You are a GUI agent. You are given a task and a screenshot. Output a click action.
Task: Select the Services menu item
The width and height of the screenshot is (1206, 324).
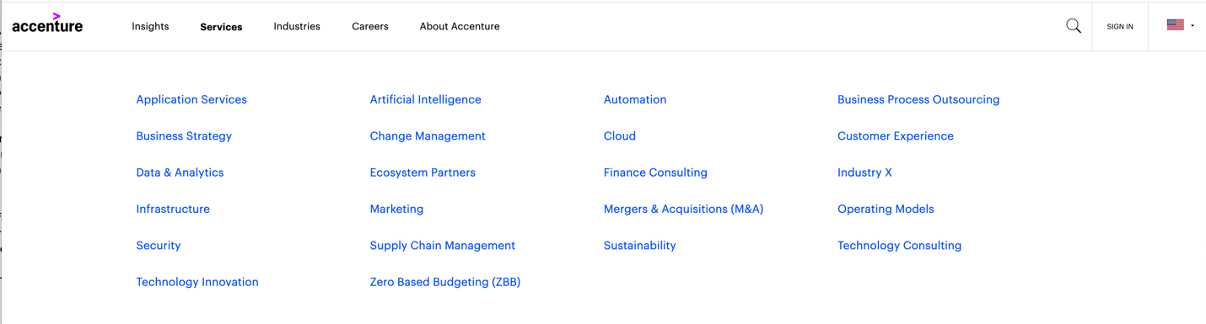click(221, 27)
